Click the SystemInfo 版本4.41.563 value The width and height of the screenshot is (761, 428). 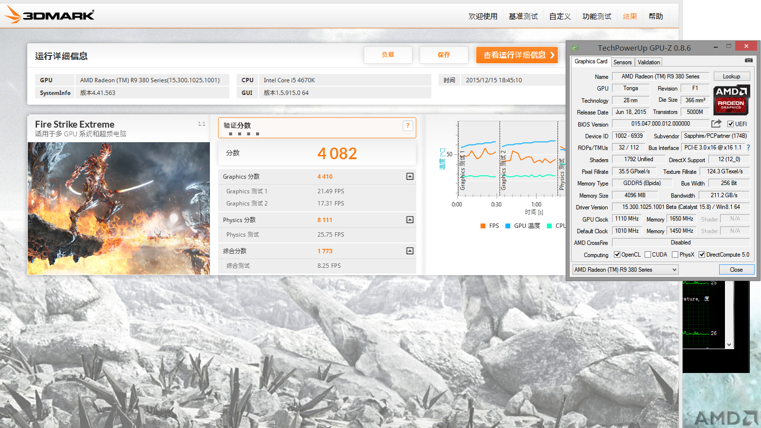tap(98, 93)
